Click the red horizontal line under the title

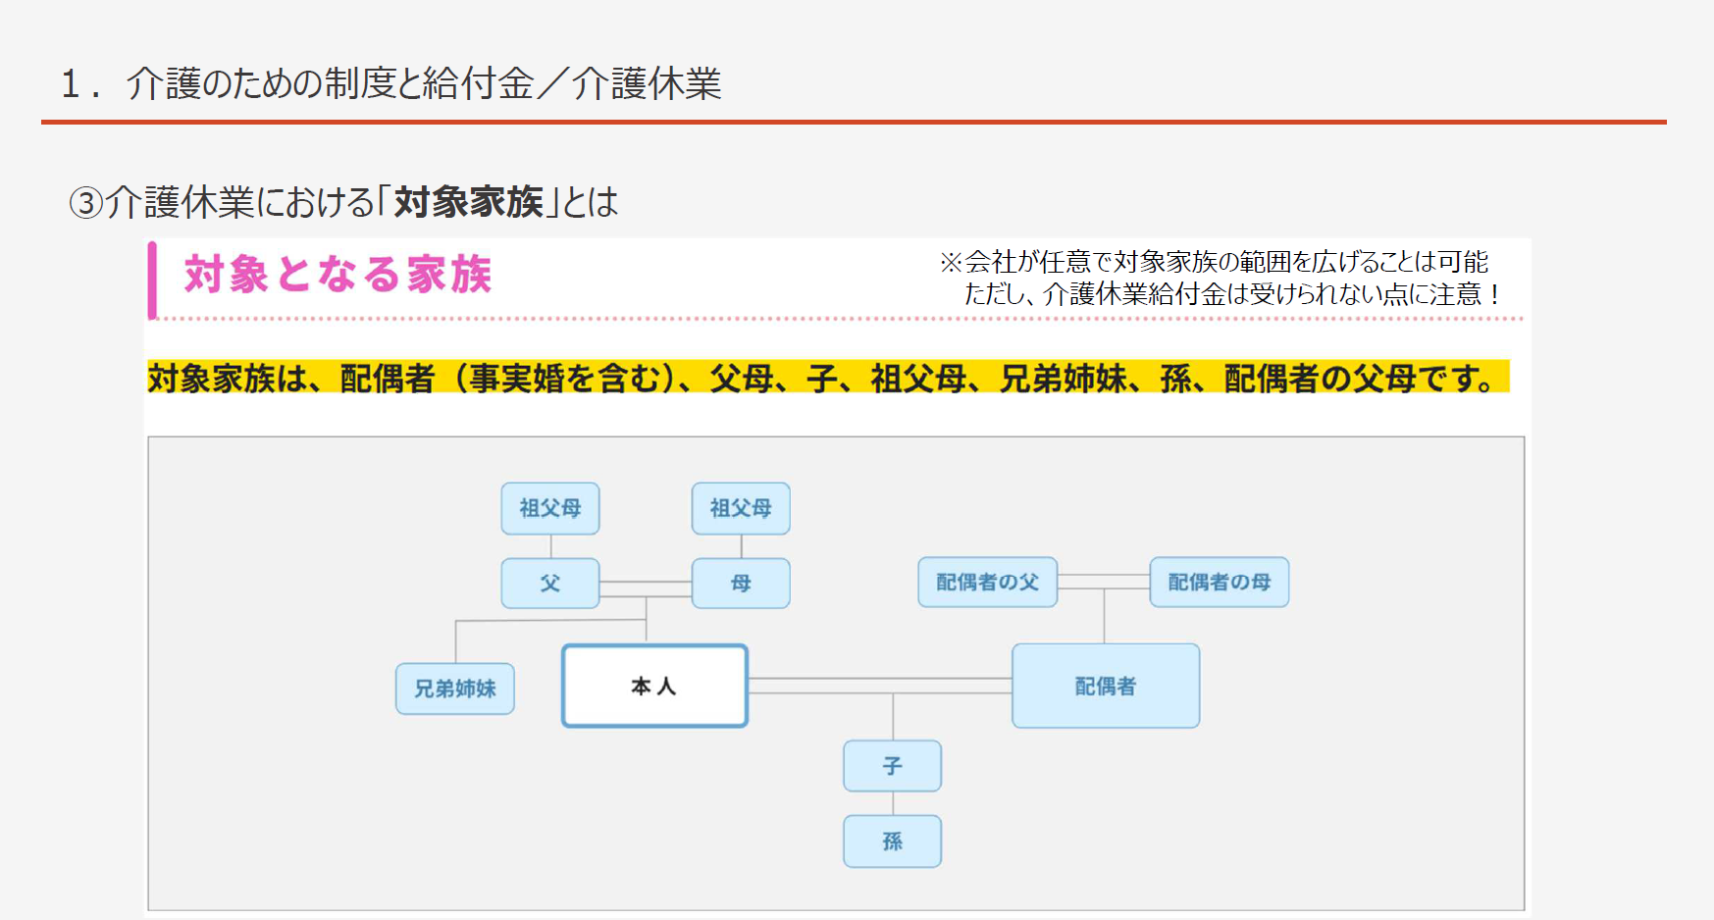click(x=854, y=123)
